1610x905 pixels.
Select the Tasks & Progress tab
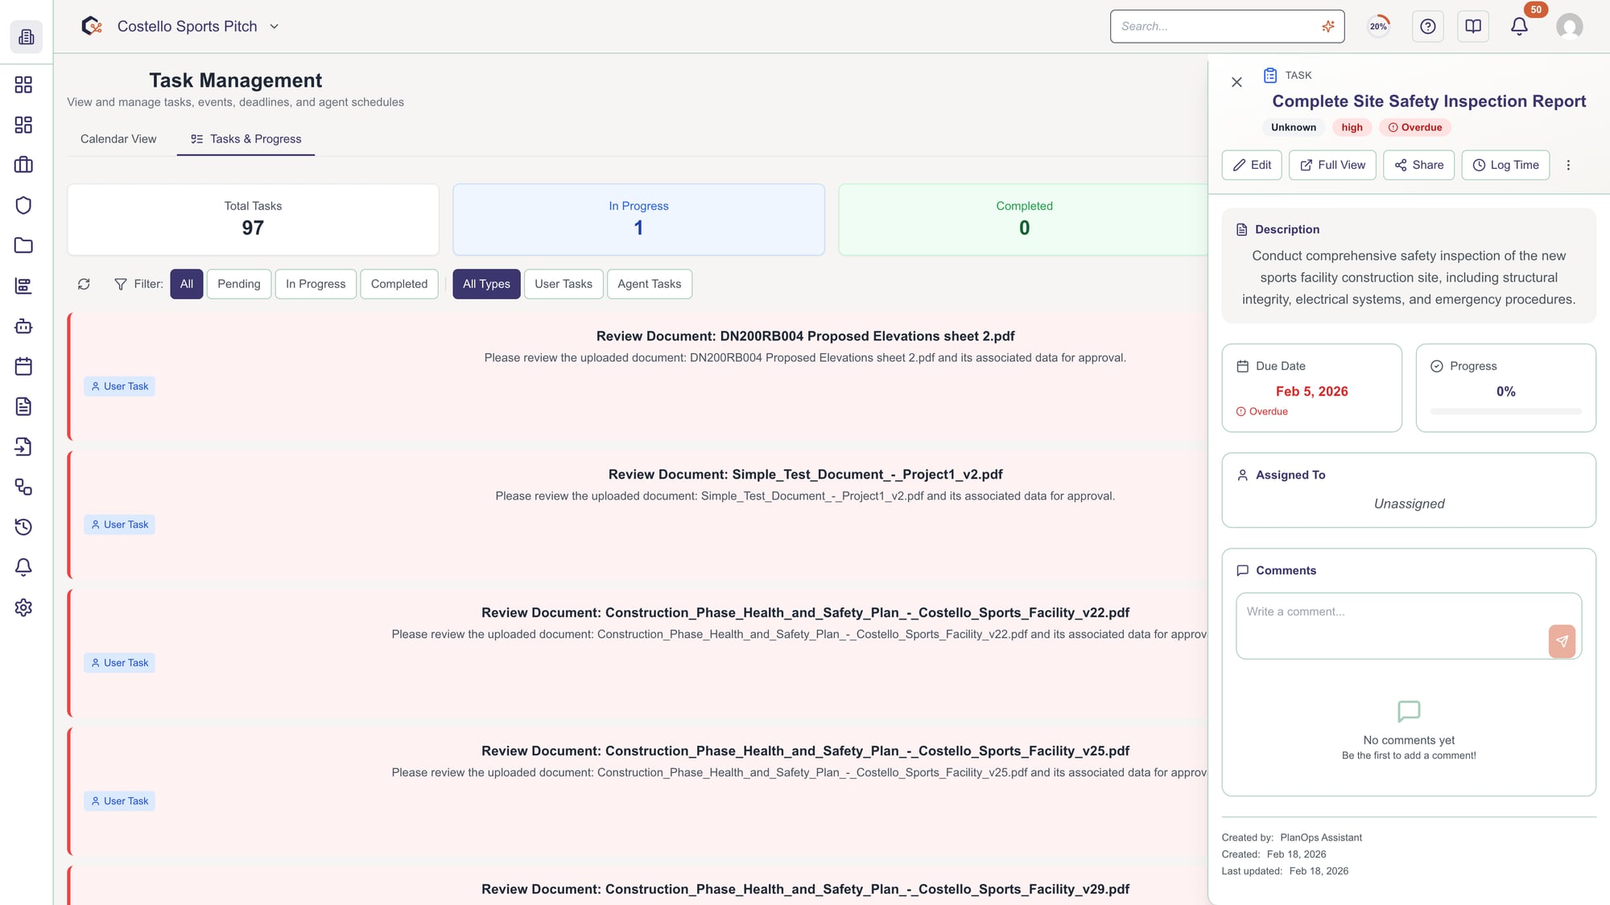[x=246, y=139]
